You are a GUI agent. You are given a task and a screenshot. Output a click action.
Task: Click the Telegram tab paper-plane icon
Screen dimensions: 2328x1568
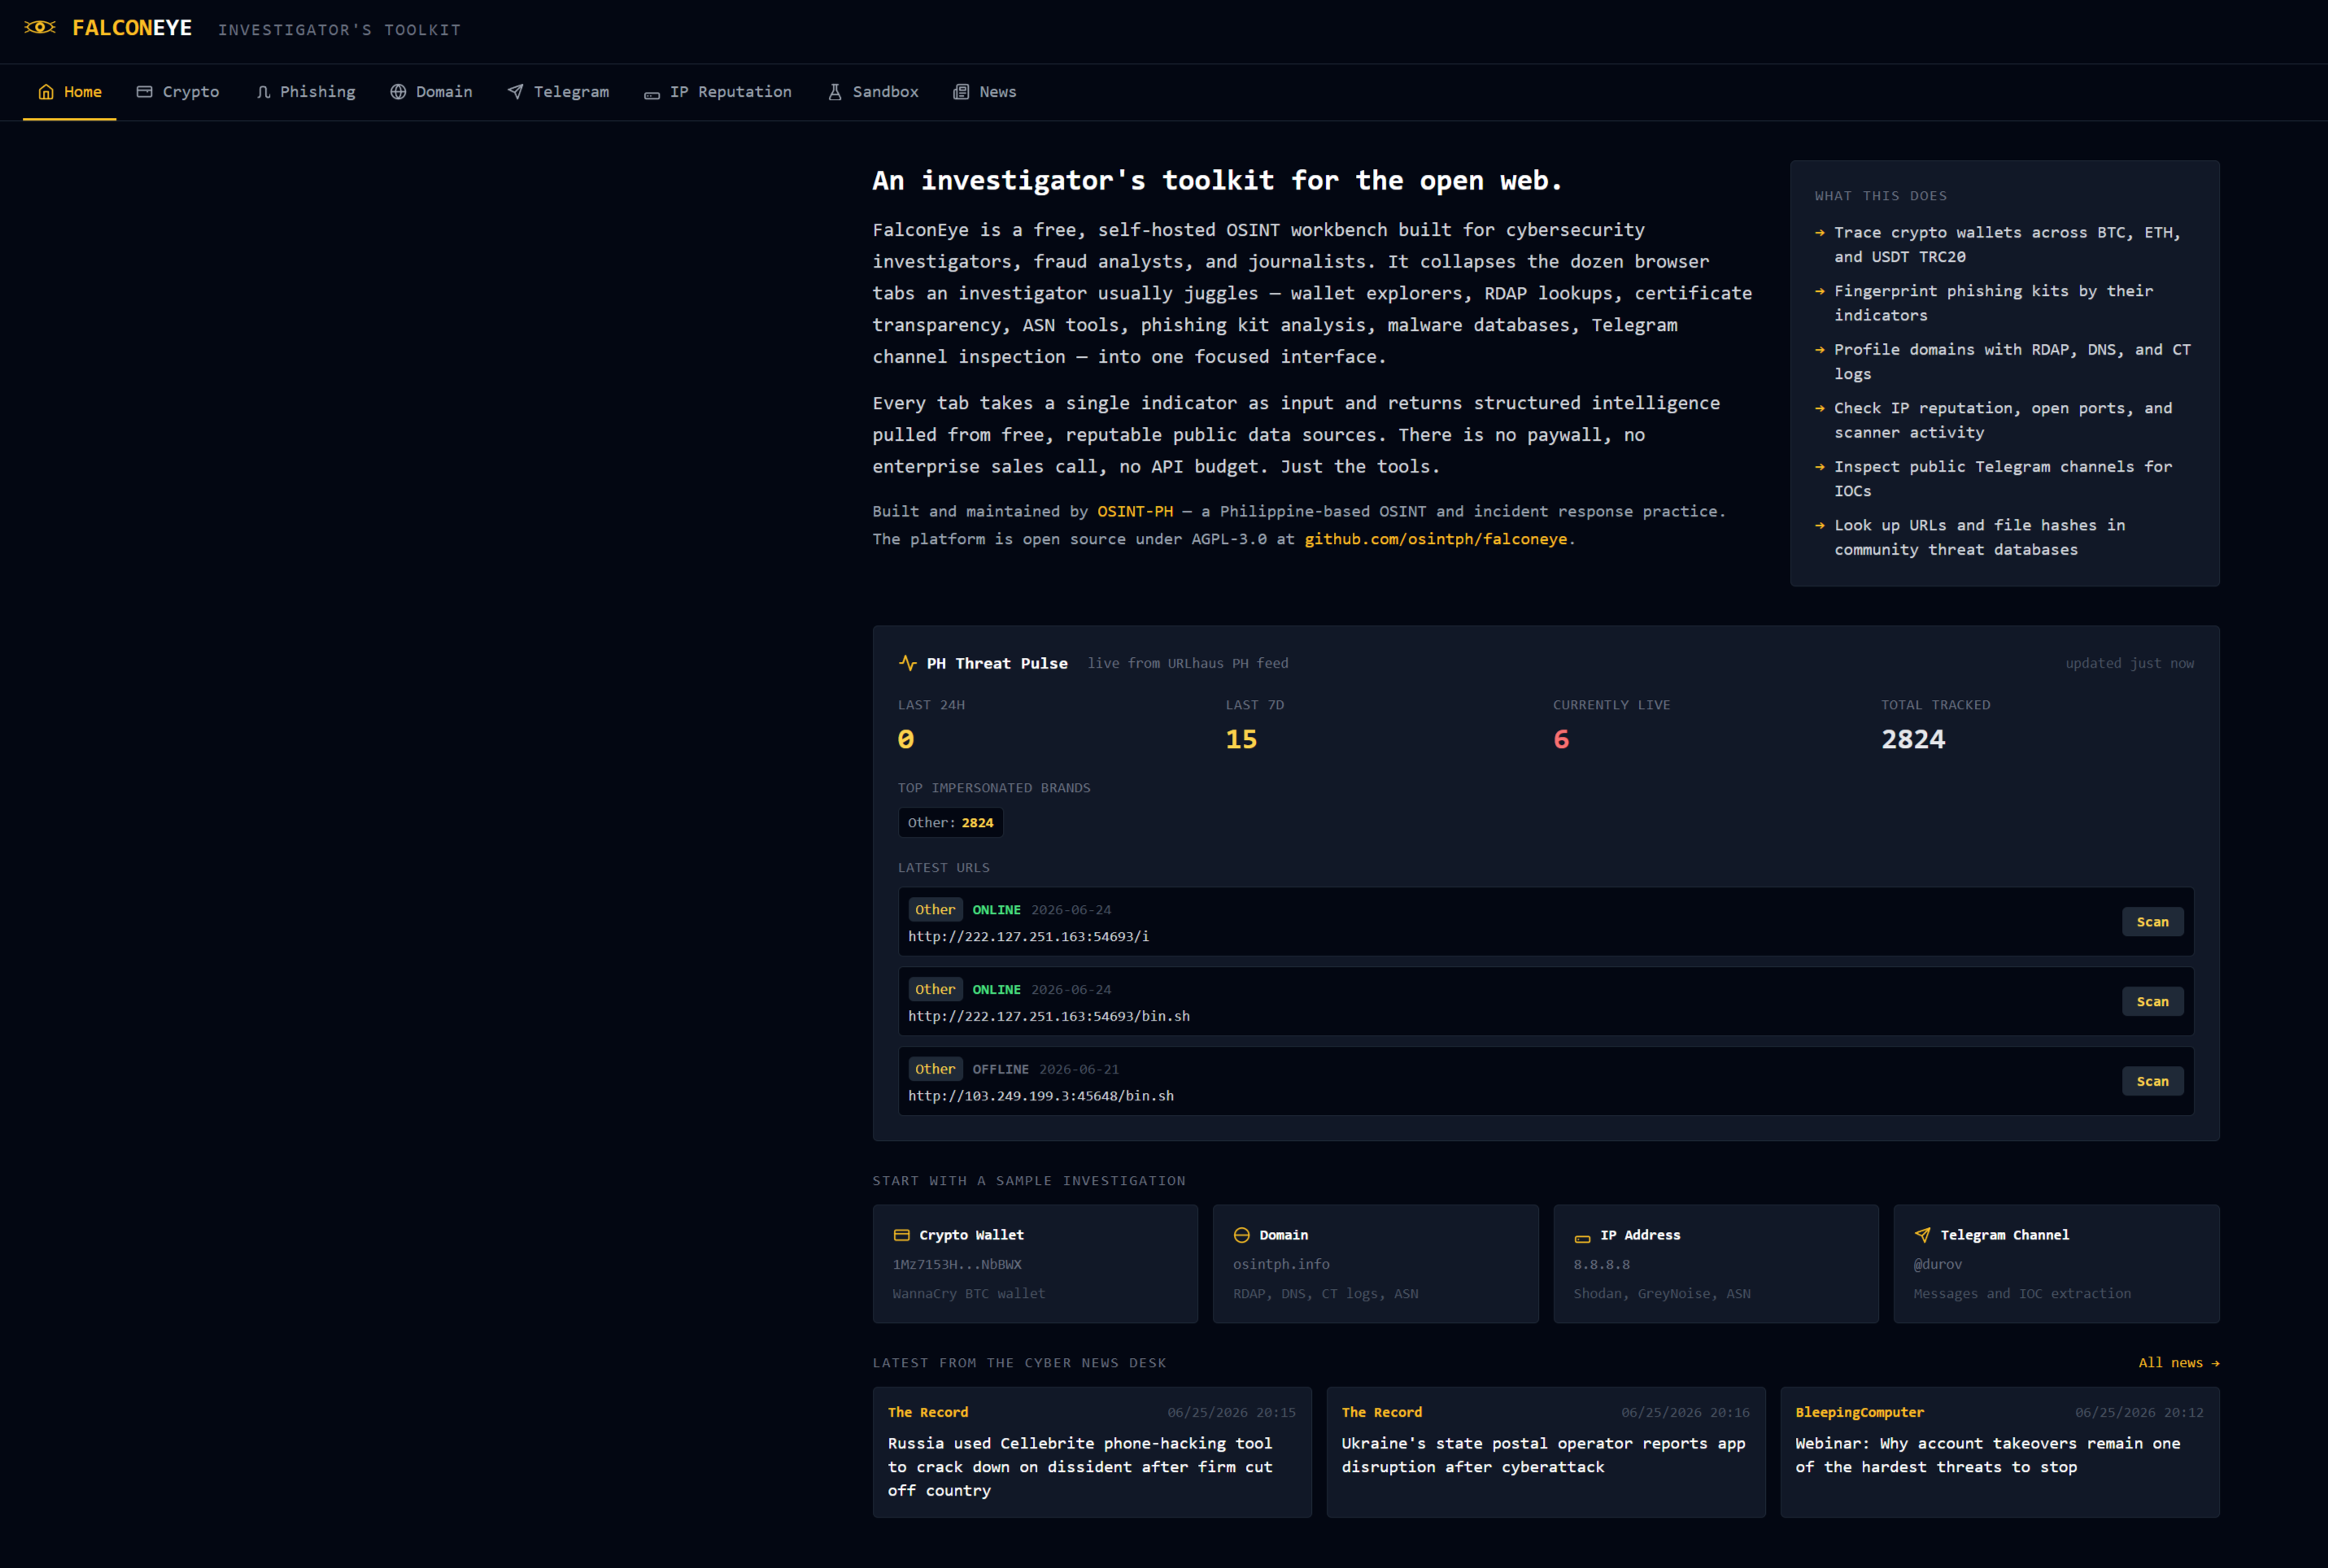pos(515,92)
